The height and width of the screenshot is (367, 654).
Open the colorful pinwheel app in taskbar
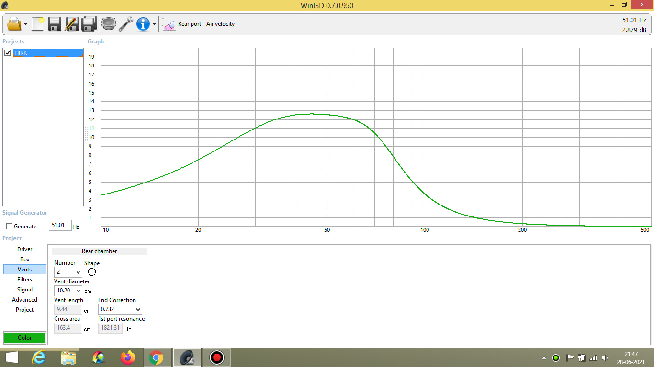pos(98,357)
